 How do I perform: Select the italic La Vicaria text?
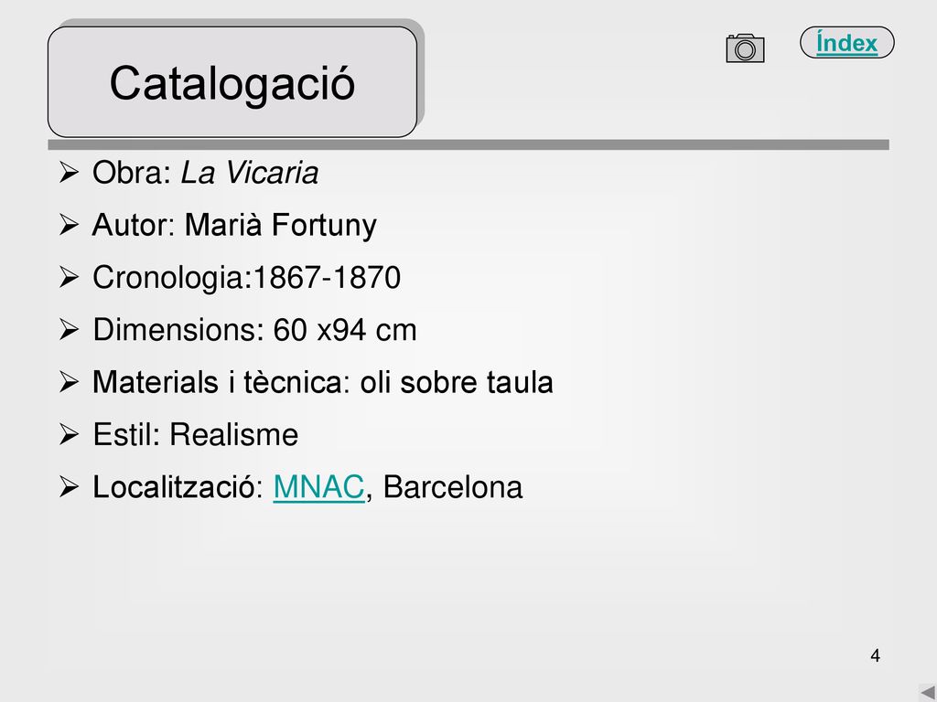250,173
